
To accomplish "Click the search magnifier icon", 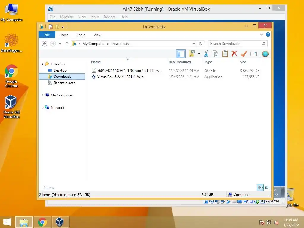I will point(263,44).
